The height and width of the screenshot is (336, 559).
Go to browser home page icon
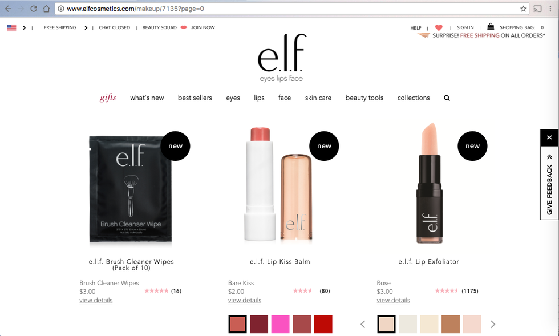point(46,9)
